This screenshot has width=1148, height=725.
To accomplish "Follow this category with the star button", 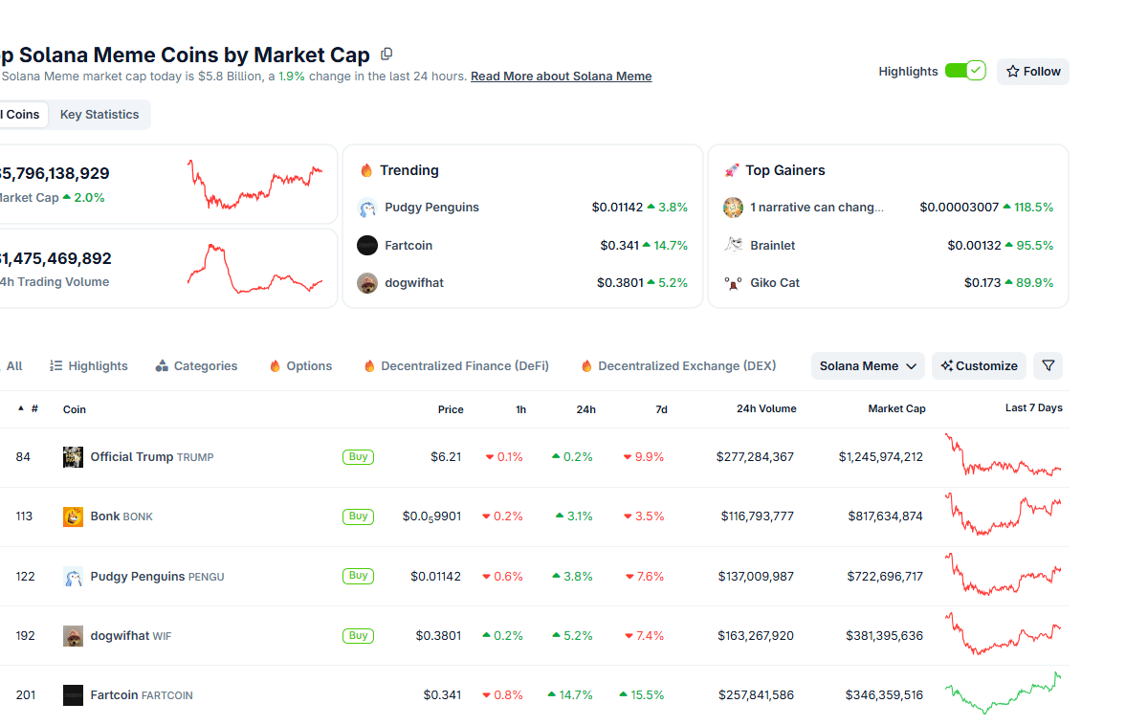I will [1032, 72].
